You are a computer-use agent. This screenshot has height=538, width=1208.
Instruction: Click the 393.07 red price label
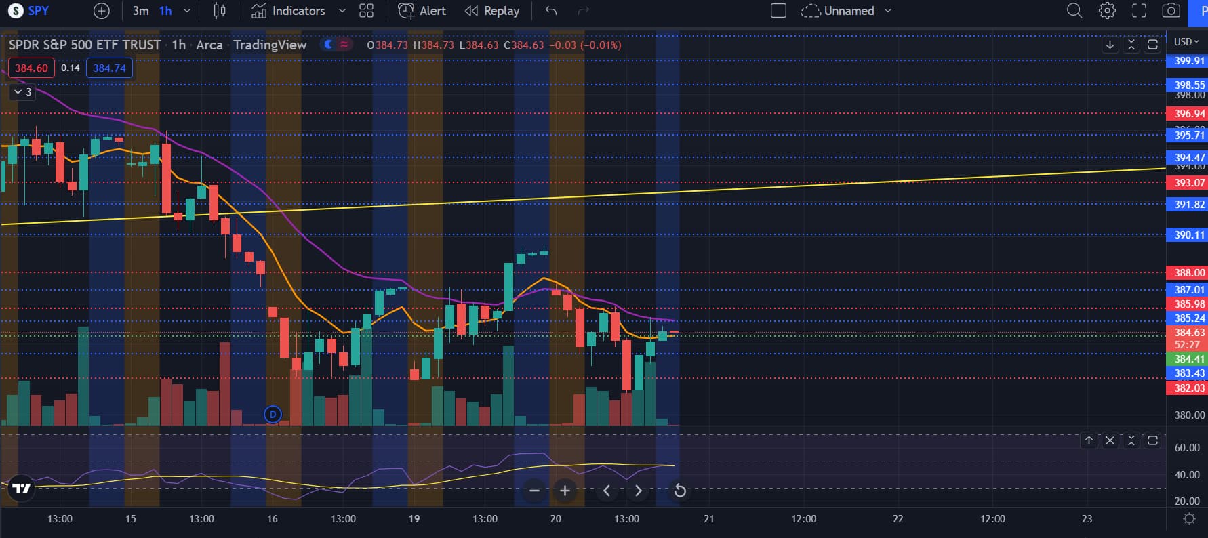[1187, 182]
